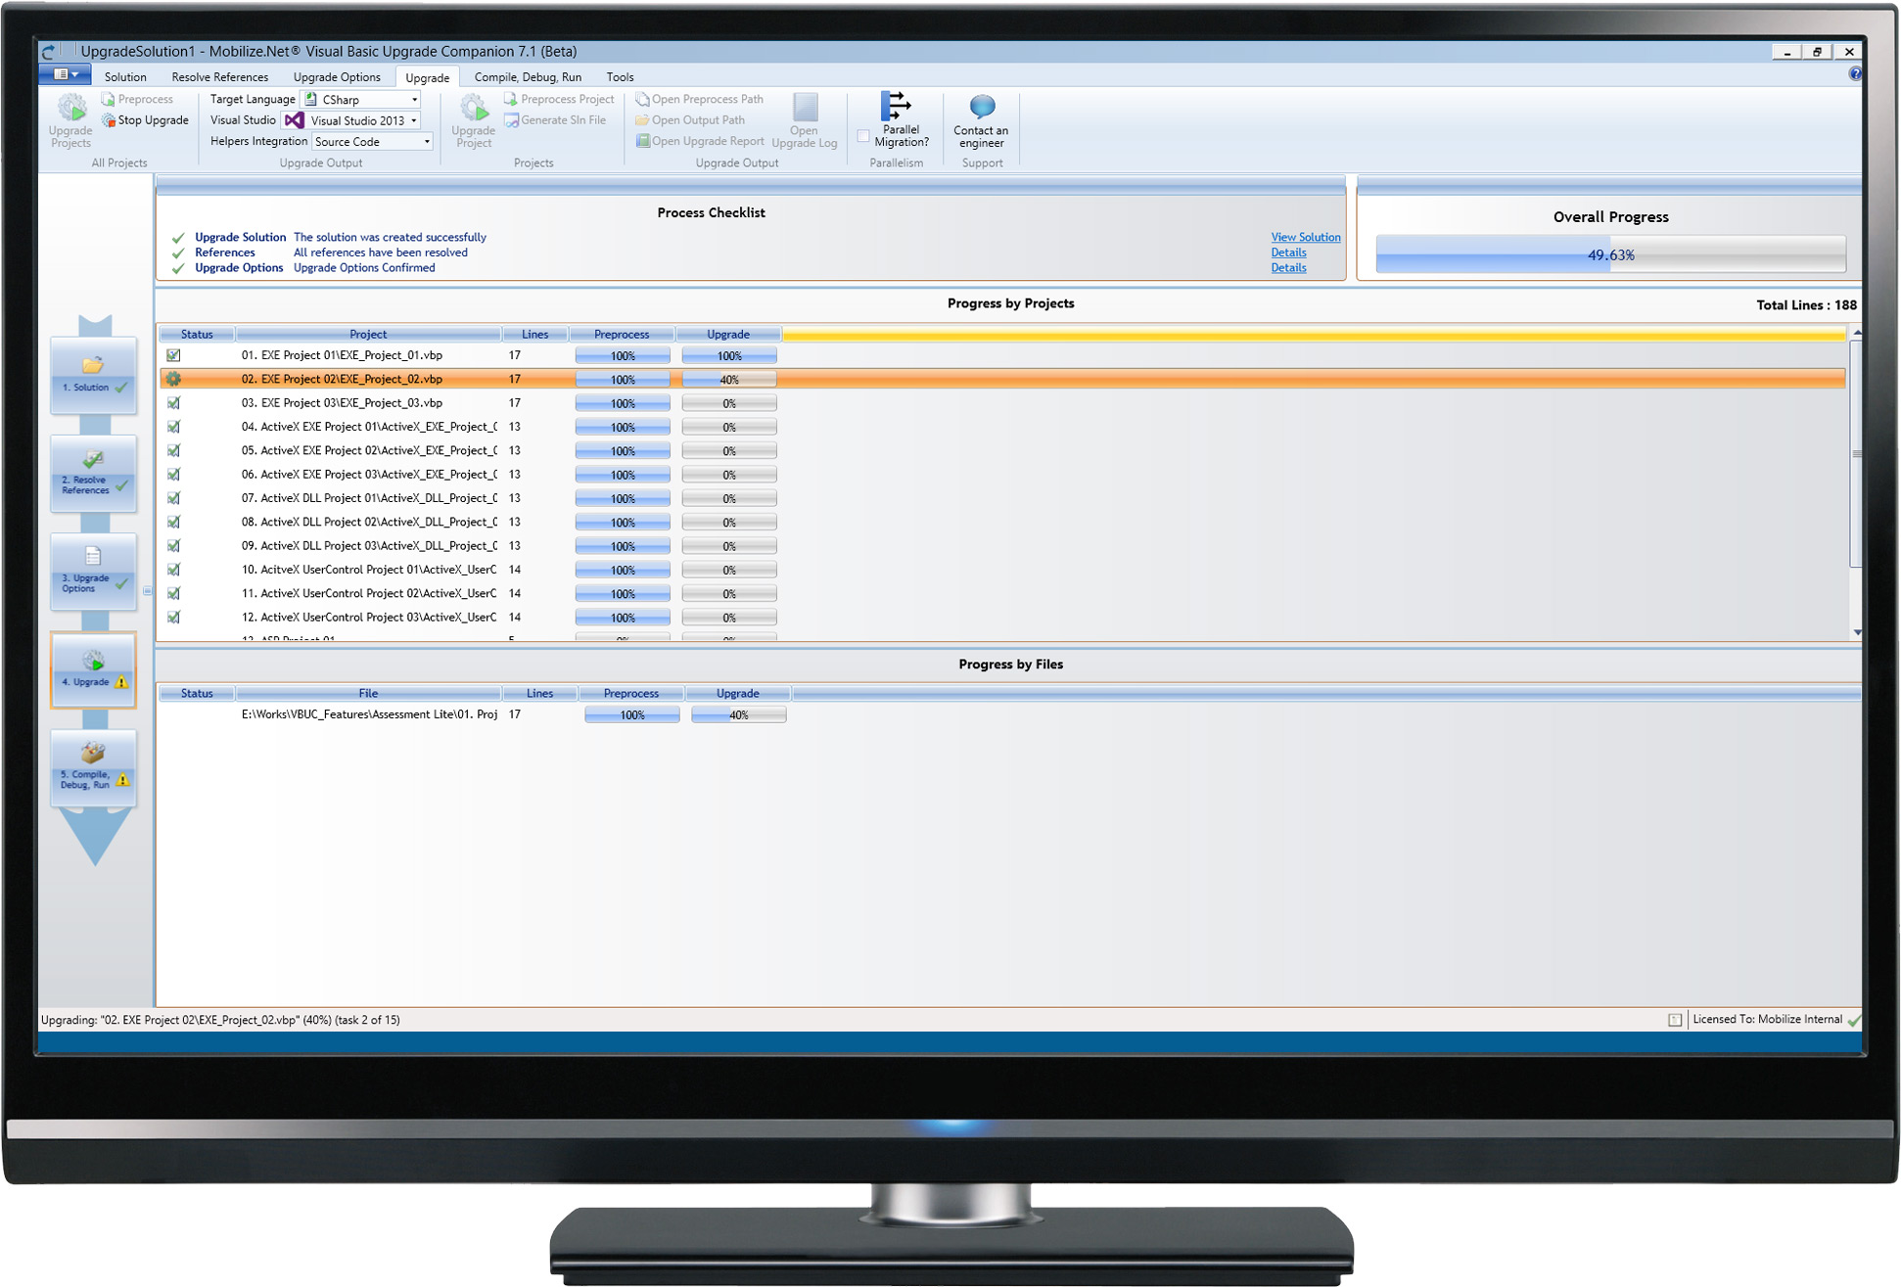The height and width of the screenshot is (1287, 1901).
Task: Click the View Solution link
Action: 1305,237
